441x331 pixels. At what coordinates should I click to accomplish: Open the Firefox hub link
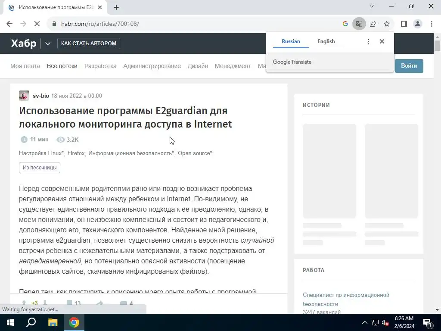[x=76, y=153]
